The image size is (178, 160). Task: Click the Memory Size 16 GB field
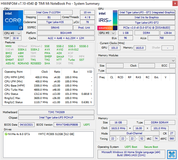tap(118, 123)
